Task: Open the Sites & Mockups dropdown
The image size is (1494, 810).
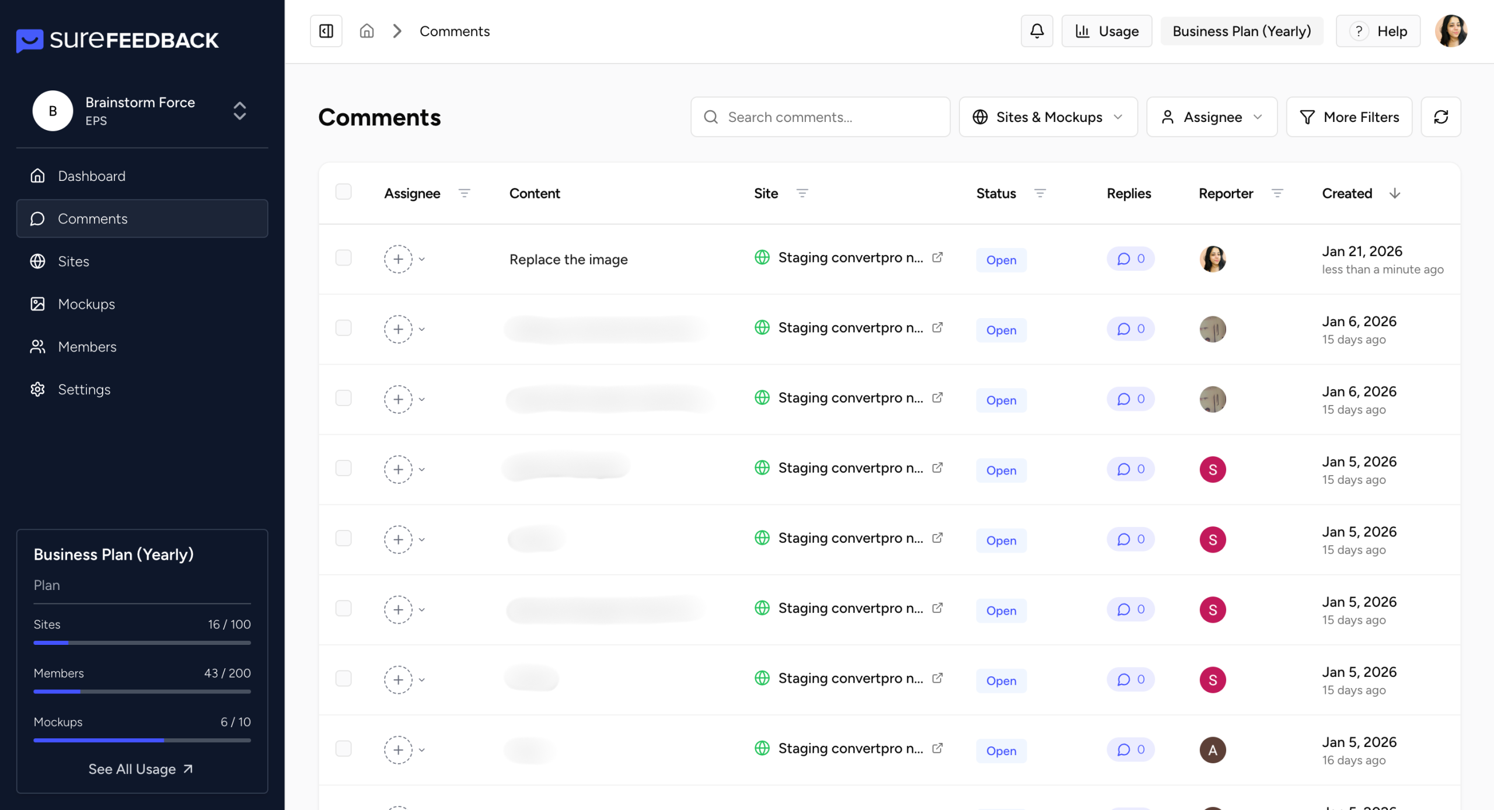Action: (1048, 117)
